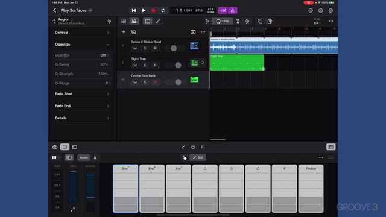386x217 pixels.
Task: Mute the Tight Trap track
Action: [x=135, y=65]
